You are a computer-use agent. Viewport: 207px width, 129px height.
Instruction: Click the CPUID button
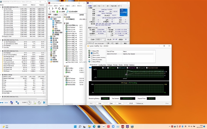tap(131, 103)
